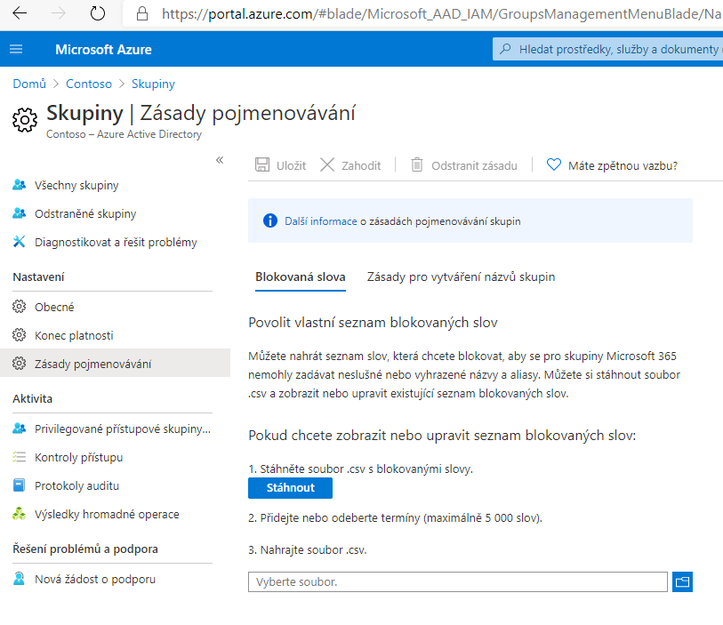
Task: Click the Stáhnout button
Action: point(290,488)
